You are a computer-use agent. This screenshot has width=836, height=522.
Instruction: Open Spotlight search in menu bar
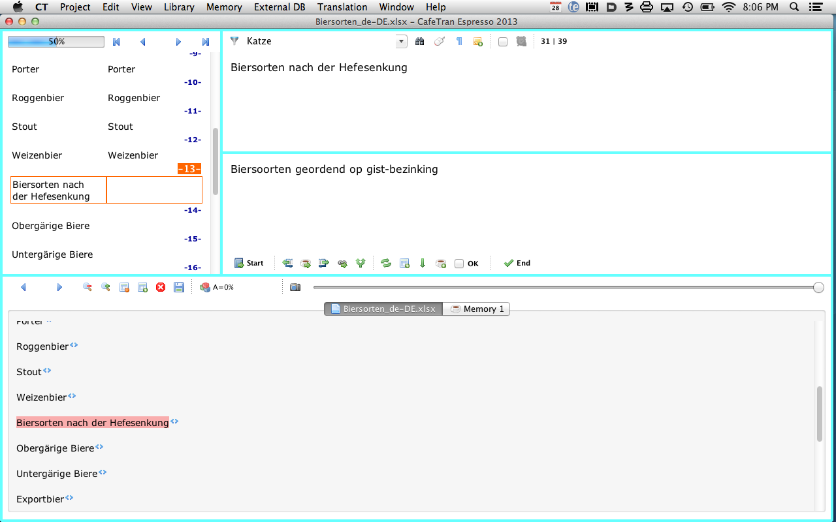[x=794, y=7]
